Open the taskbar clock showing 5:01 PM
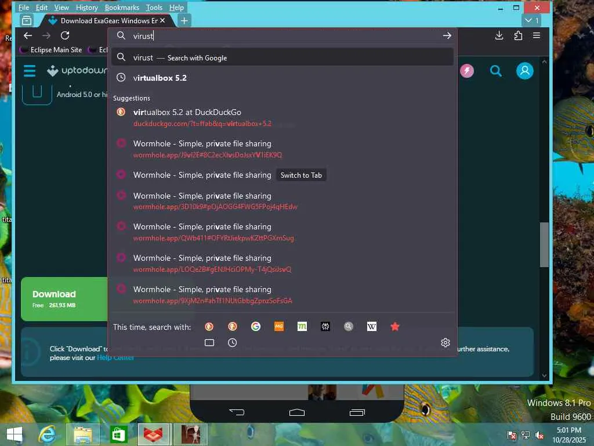Viewport: 594px width, 446px height. click(569, 435)
